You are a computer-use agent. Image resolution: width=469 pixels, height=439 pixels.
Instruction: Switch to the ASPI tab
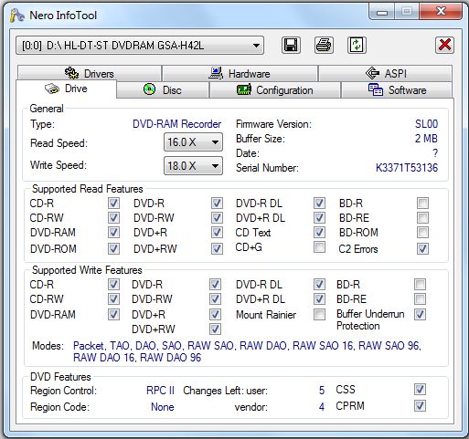tap(386, 73)
